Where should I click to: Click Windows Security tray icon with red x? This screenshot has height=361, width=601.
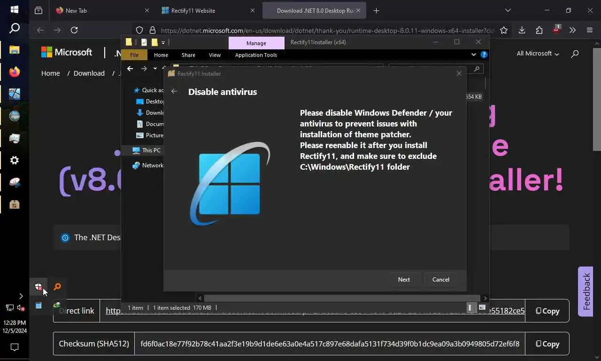[x=39, y=286]
